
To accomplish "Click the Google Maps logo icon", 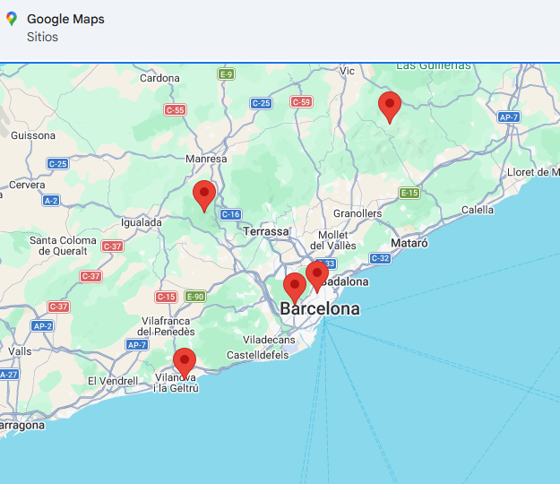I will click(11, 19).
